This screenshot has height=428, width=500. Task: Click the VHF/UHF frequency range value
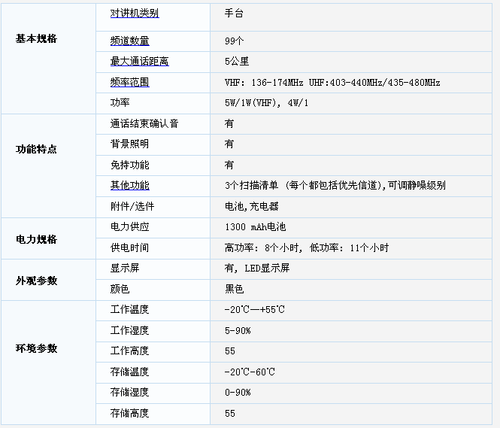coord(332,83)
